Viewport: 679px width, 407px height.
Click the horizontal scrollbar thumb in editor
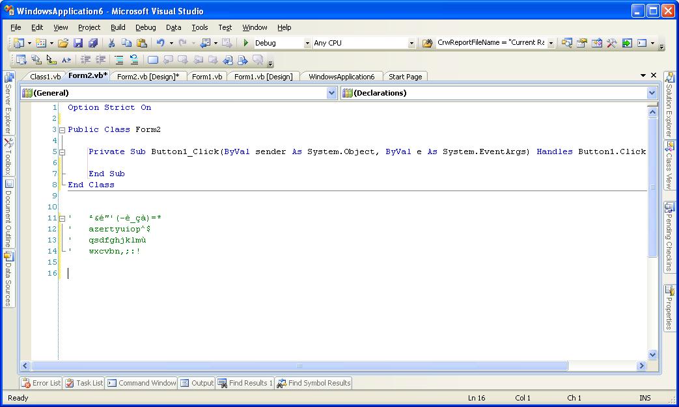point(299,366)
